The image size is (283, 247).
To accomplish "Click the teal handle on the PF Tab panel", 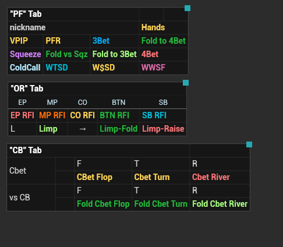I will pos(188,8).
